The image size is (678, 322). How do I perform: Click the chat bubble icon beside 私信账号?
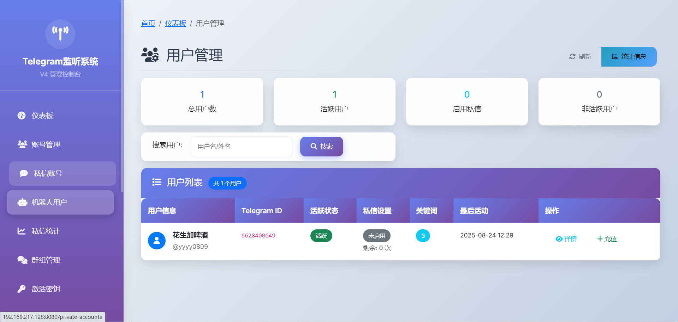(24, 173)
